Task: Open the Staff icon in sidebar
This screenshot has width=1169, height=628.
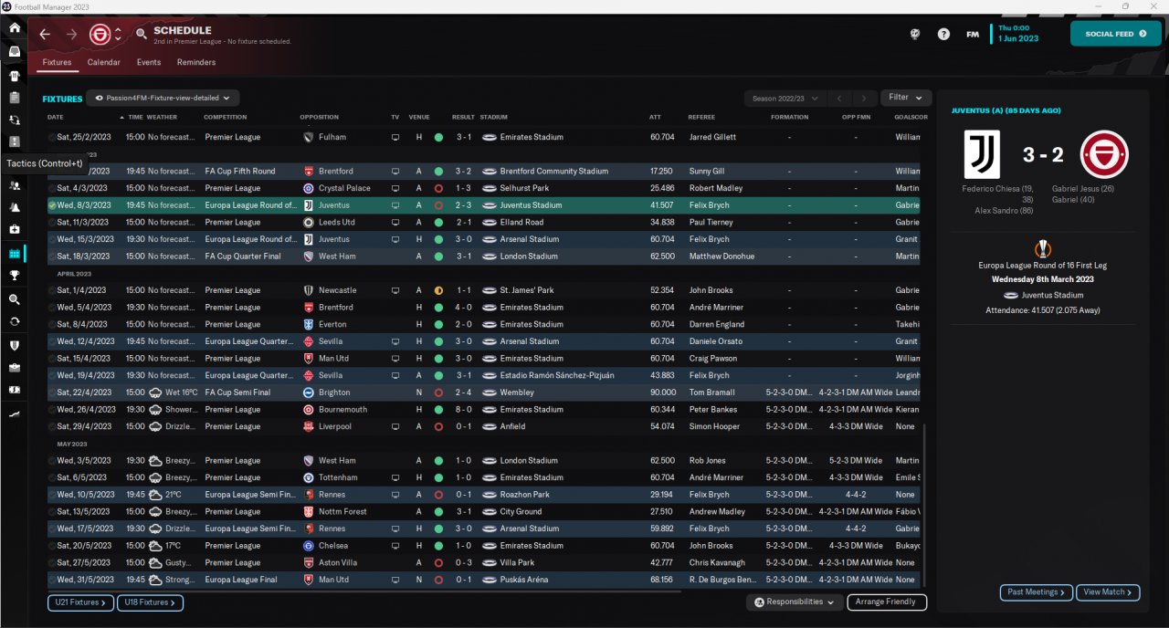Action: (15, 185)
